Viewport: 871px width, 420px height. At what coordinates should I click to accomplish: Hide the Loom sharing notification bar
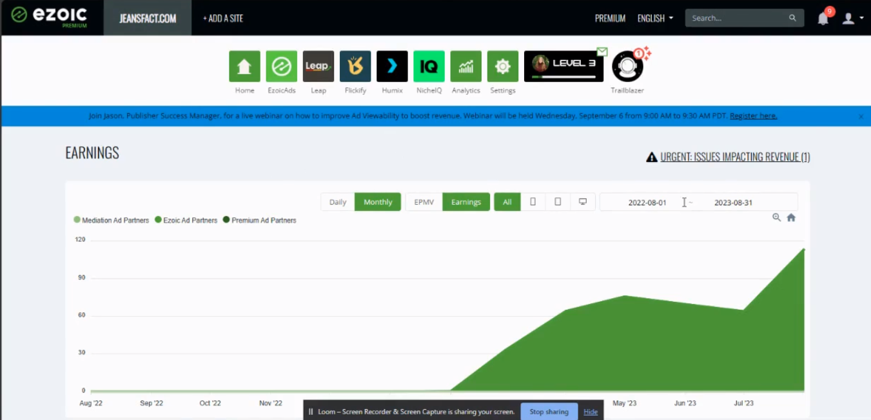tap(591, 412)
